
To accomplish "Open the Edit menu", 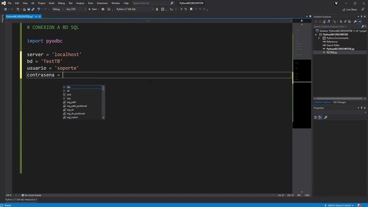I will (x=17, y=3).
